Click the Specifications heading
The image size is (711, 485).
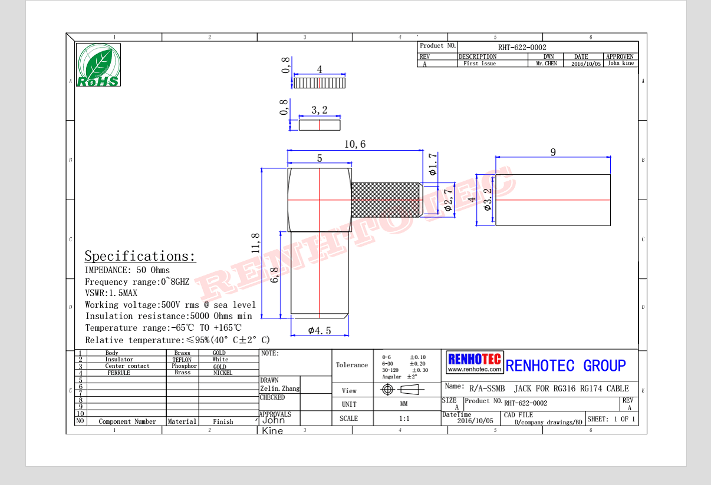[x=140, y=256]
